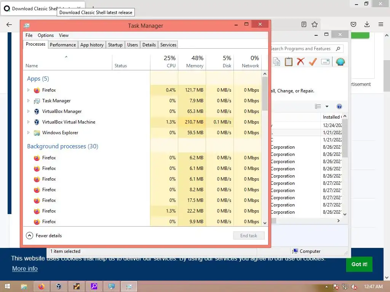Viewport: 390px width, 292px height.
Task: Open the View menu in Task Manager
Action: (x=64, y=35)
